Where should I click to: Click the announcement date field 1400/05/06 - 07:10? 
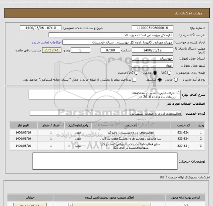41,28
